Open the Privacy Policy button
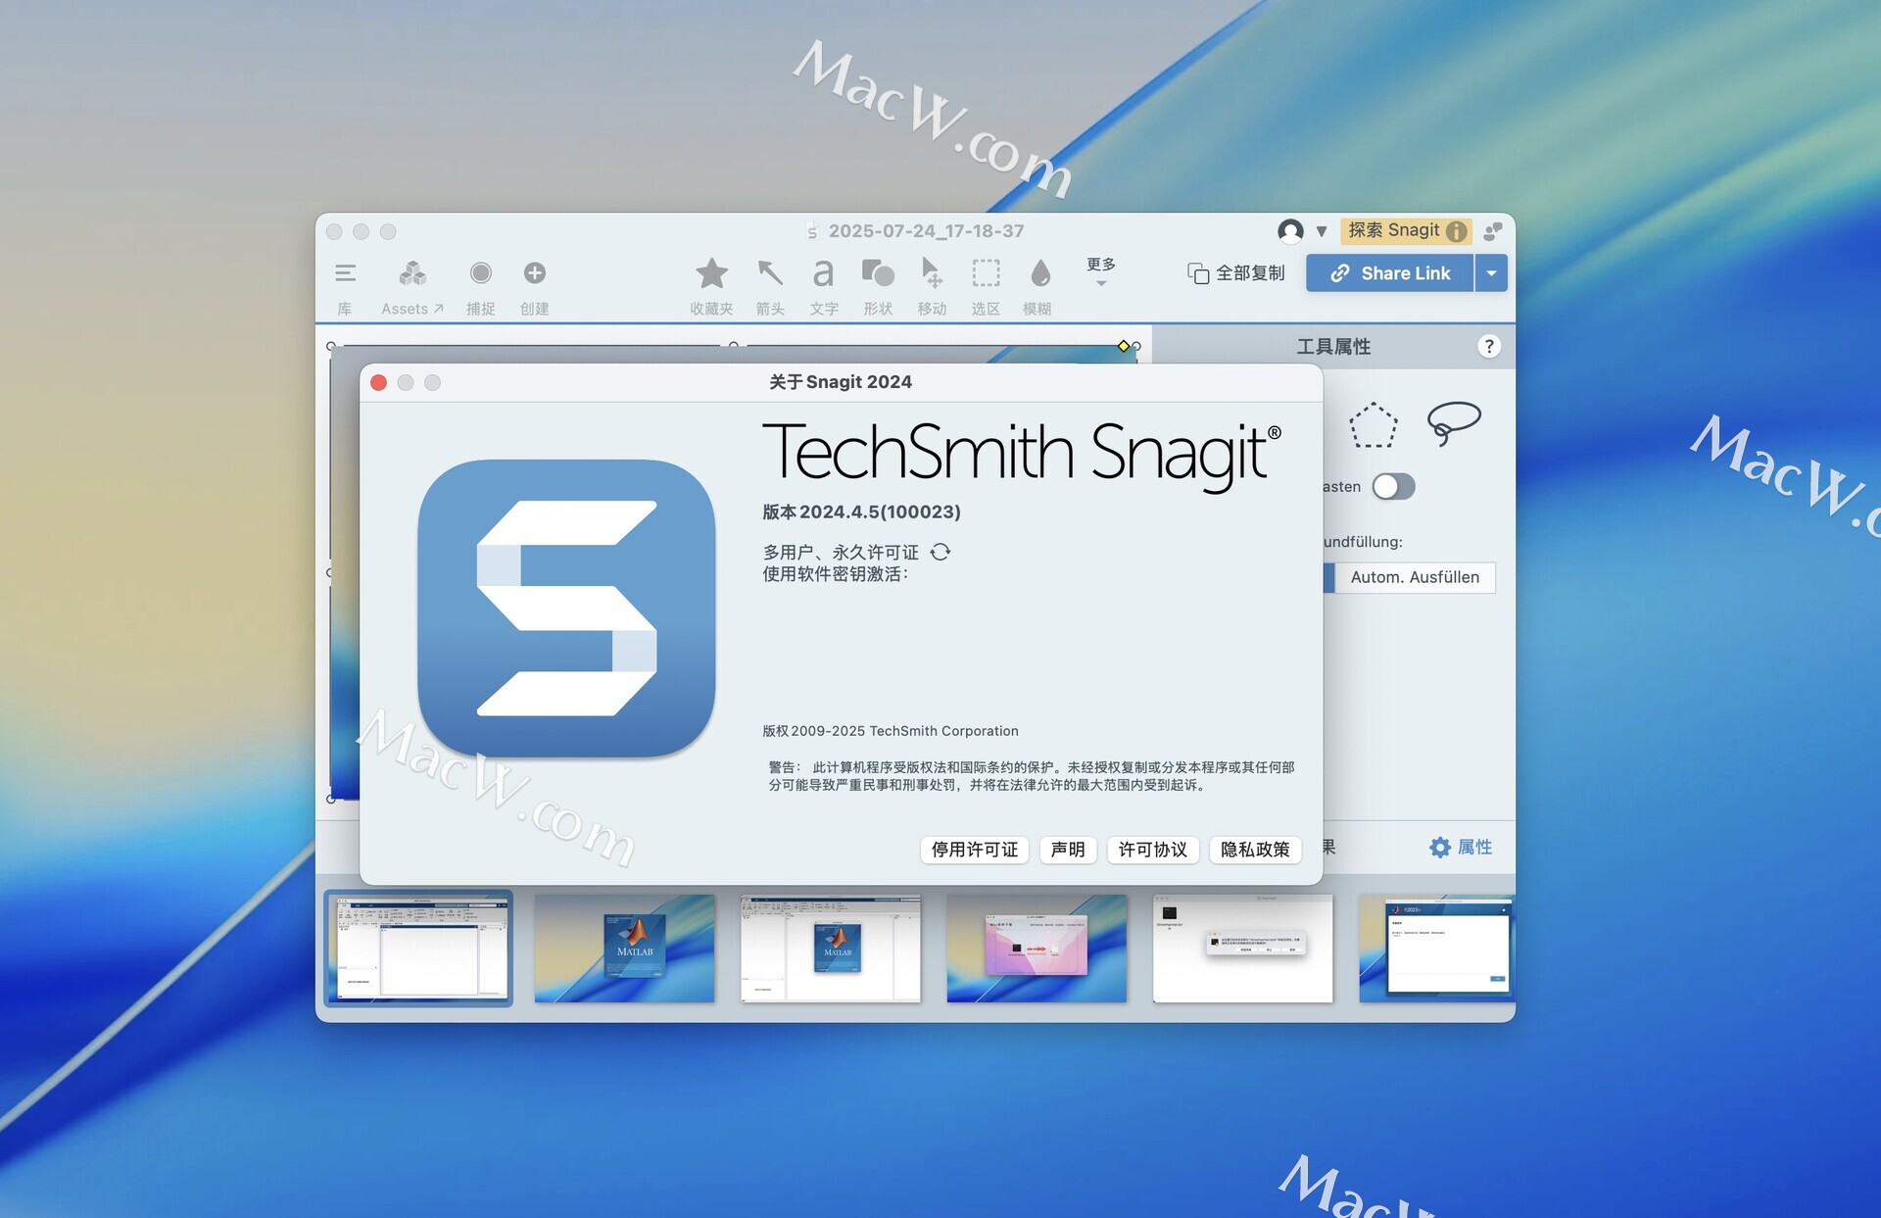 pos(1255,850)
